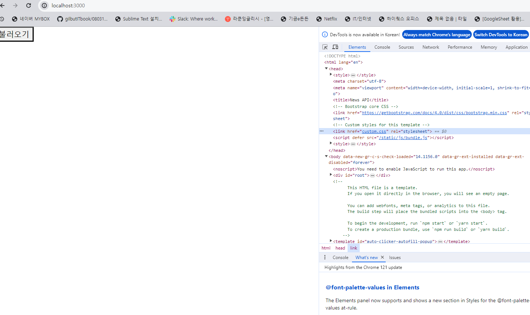Open the 네이버 MYBOX bookmark
The width and height of the screenshot is (530, 315).
coord(31,19)
